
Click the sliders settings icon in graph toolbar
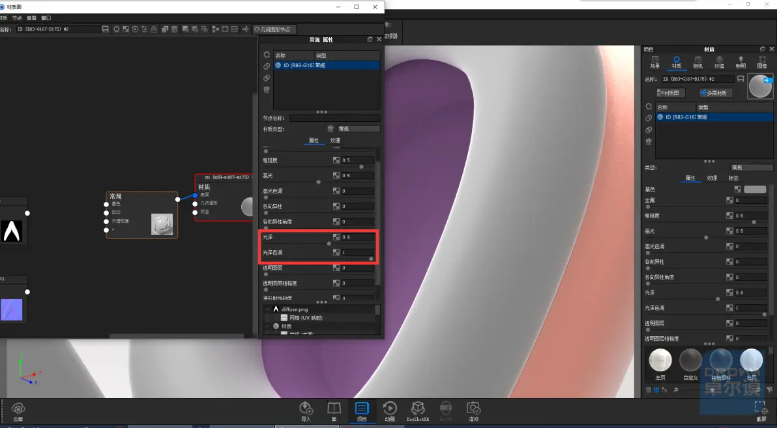click(x=144, y=29)
